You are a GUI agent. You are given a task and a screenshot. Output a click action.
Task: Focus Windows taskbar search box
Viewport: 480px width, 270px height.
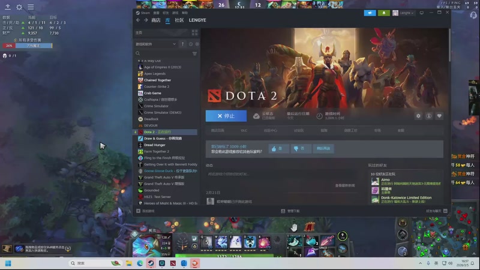pyautogui.click(x=95, y=263)
